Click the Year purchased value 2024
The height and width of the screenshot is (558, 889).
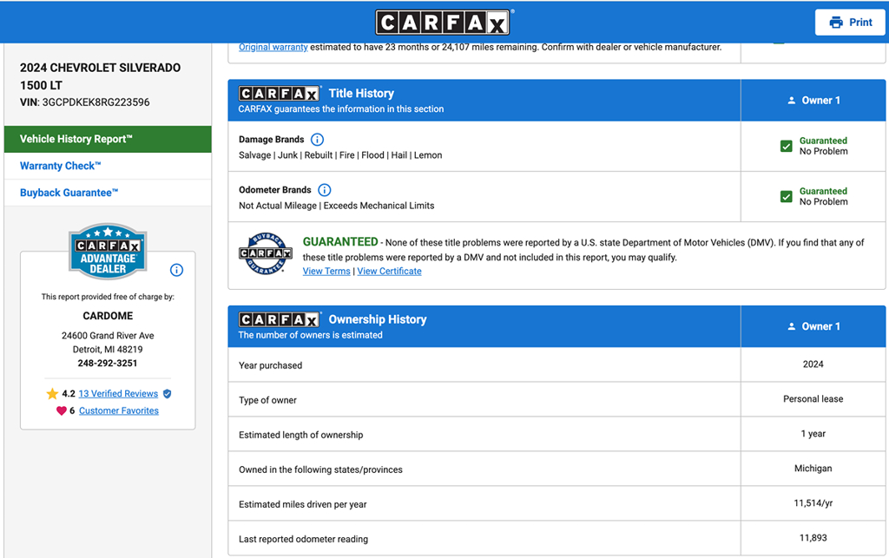tap(813, 364)
